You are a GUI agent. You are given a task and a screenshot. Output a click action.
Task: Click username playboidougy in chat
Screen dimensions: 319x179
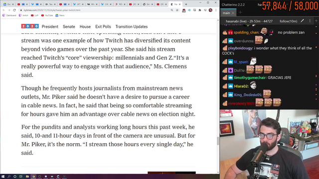pos(240,48)
